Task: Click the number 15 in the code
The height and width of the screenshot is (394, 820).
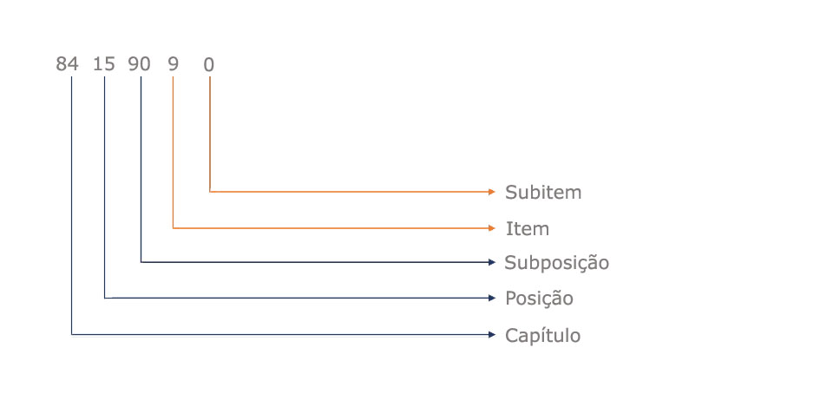Action: point(103,64)
